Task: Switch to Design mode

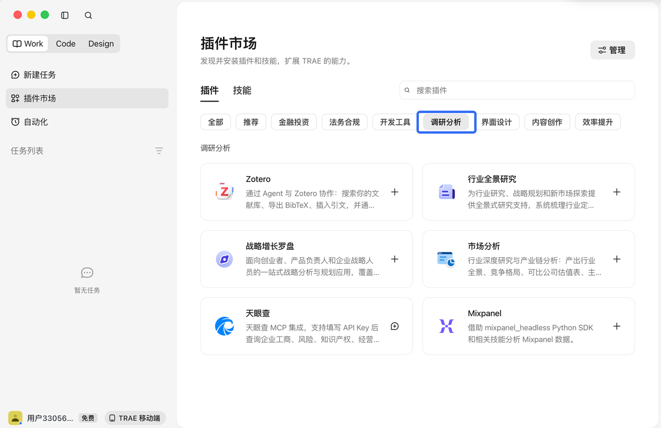Action: pyautogui.click(x=101, y=44)
